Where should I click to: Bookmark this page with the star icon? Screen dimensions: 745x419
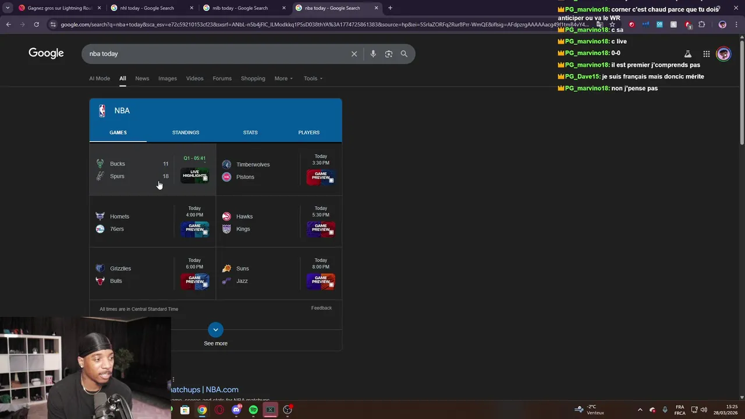[612, 24]
